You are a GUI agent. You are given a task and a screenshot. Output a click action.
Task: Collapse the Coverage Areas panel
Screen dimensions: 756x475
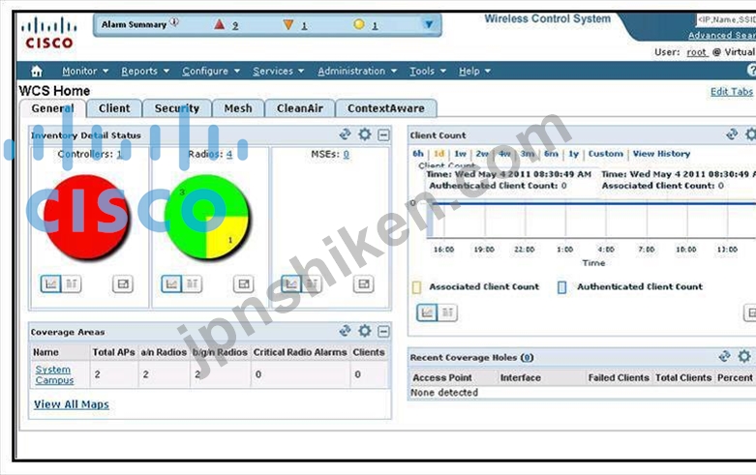[x=383, y=332]
